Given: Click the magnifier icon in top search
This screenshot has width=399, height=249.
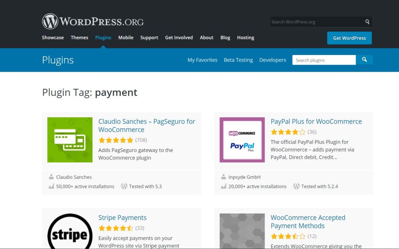Looking at the screenshot, I should (x=367, y=22).
